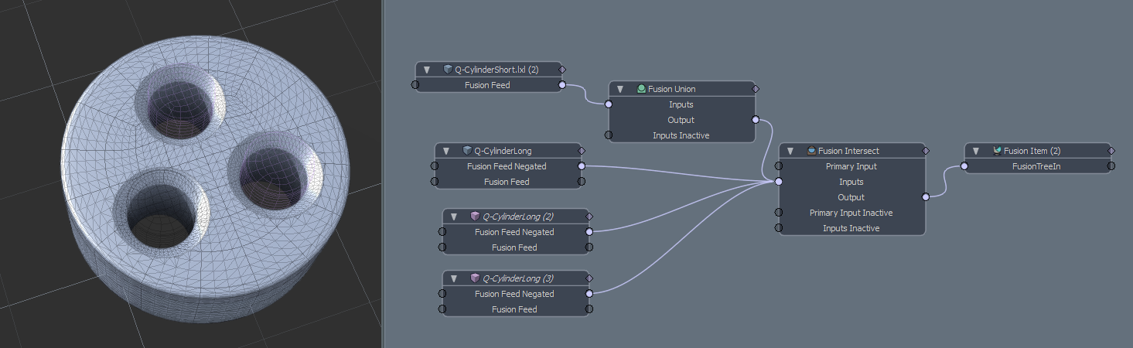Click Q-CylinderLong (2) Fusion Feed Negated output port
The width and height of the screenshot is (1133, 348).
(589, 232)
